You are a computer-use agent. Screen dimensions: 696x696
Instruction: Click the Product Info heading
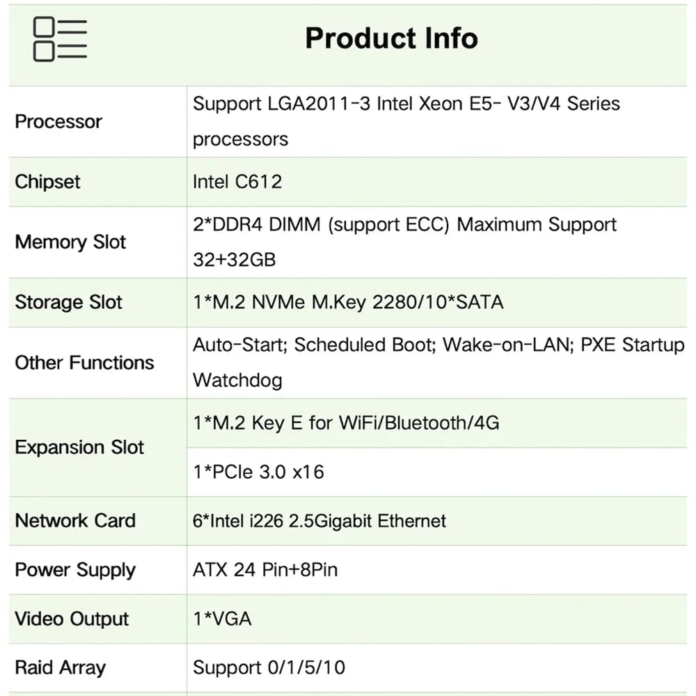pos(391,38)
